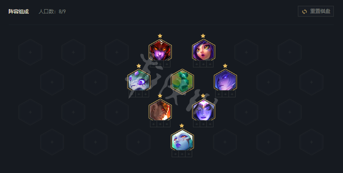Select the green training dummy hex
The width and height of the screenshot is (343, 173).
[x=182, y=82]
